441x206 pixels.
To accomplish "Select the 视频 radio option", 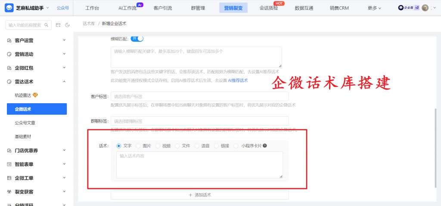I will 158,146.
